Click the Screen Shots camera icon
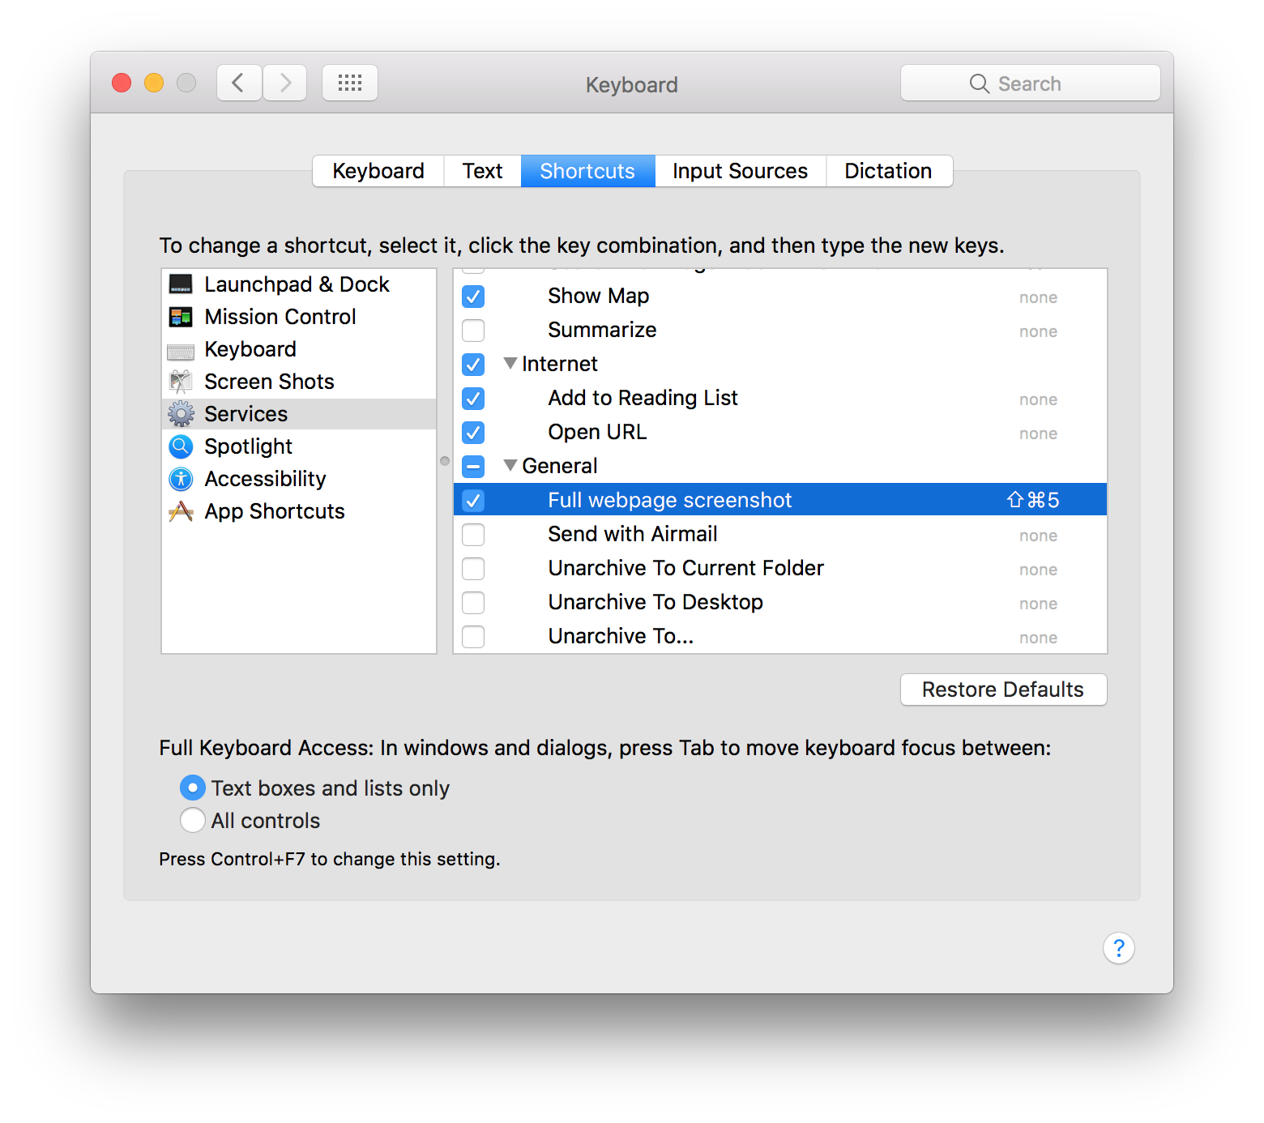Viewport: 1264px width, 1123px height. 181,382
